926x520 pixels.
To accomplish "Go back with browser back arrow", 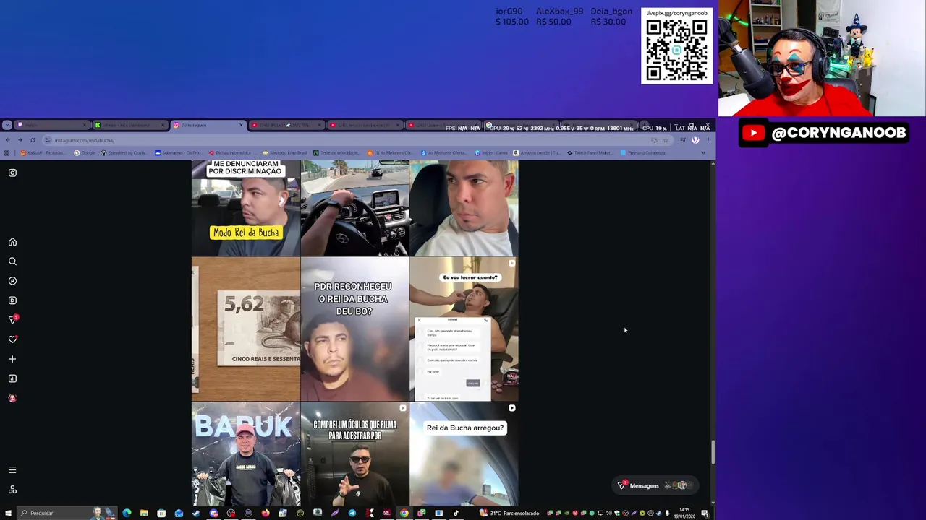I will coord(7,140).
